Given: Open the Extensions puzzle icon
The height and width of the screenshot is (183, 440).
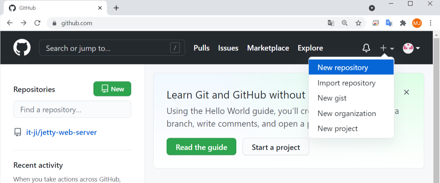Looking at the screenshot, I should [403, 23].
